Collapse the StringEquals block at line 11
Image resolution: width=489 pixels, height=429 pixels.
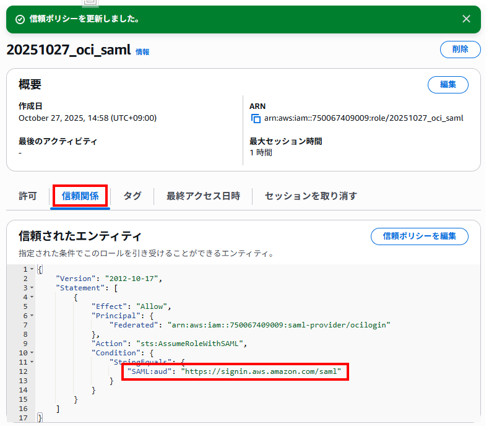32,362
